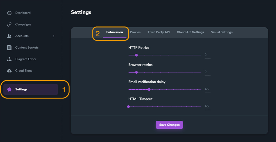Click the Browser retries slider handle

coord(136,72)
